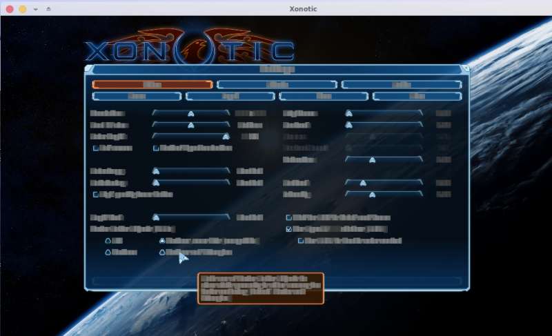
Task: Select the orange highlighted top-row tab
Action: tap(152, 84)
